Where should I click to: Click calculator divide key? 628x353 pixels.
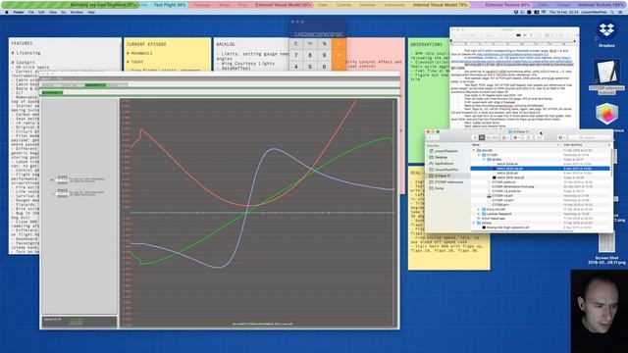[339, 43]
